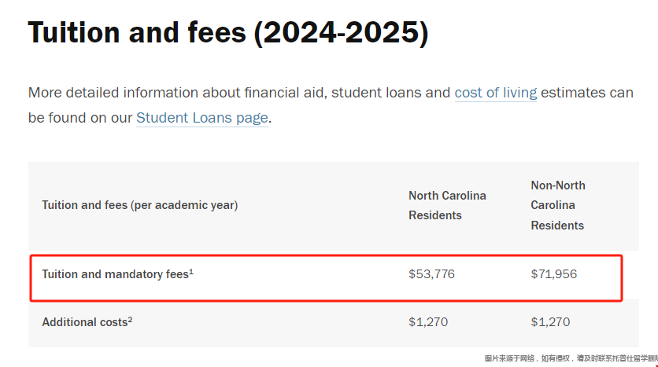Click the $71,956 non-resident tuition value
The width and height of the screenshot is (658, 367).
point(553,274)
